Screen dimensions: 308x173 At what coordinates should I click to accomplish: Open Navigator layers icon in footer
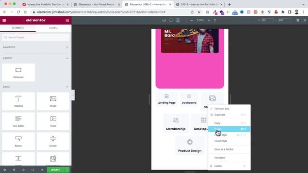tap(14, 170)
